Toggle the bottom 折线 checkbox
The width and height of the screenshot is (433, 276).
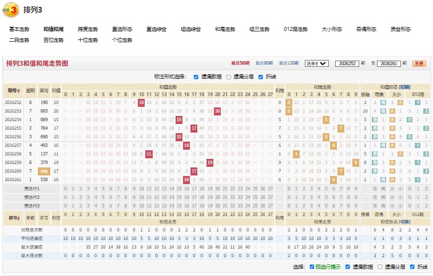(x=412, y=267)
